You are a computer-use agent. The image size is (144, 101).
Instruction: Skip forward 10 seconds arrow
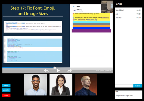(x=69, y=71)
